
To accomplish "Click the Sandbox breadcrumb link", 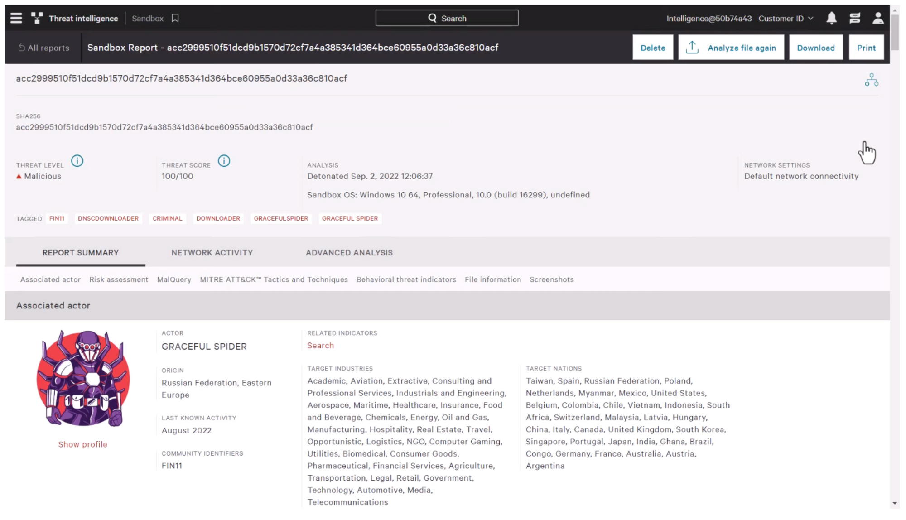I will 148,19.
